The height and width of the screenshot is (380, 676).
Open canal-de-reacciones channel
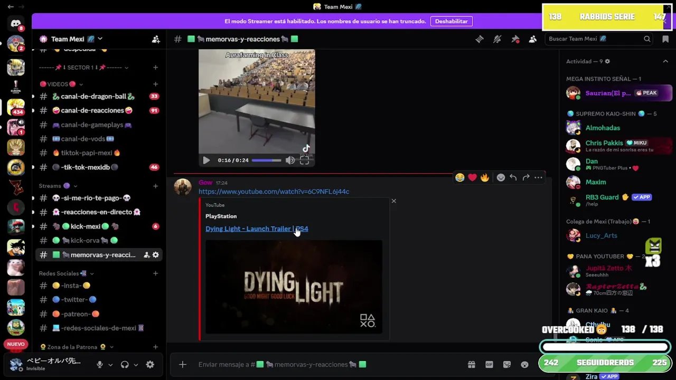tap(99, 110)
